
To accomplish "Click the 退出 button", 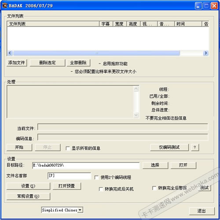I will pyautogui.click(x=202, y=211).
